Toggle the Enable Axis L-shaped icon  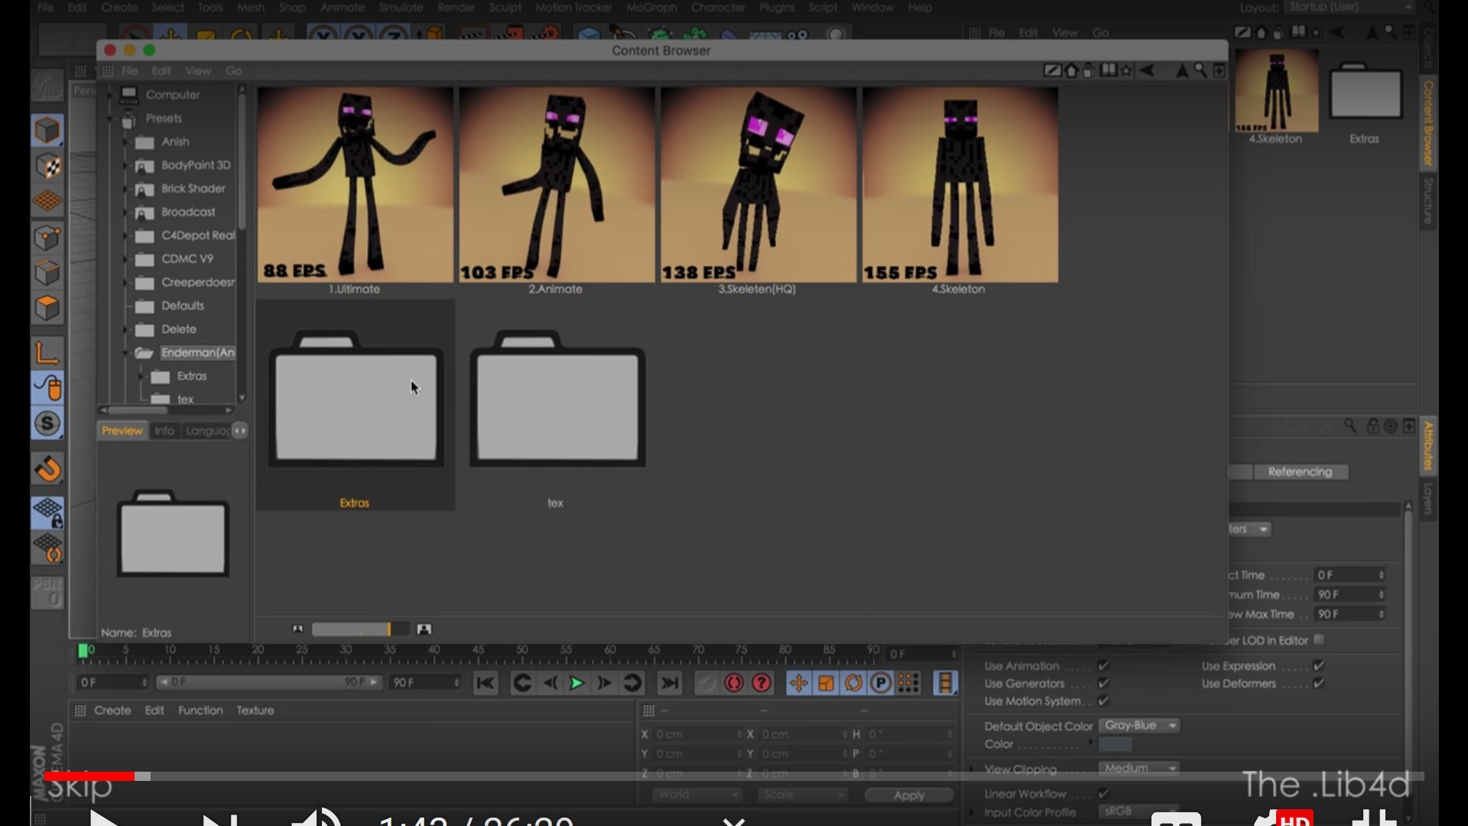click(47, 353)
